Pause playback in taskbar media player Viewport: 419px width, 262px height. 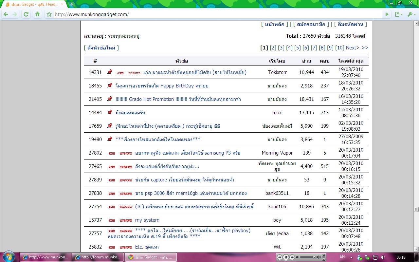(286, 257)
